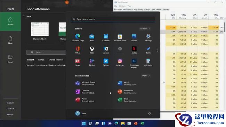Open taskbar Search magnifier icon
The image size is (226, 127).
(x=90, y=124)
